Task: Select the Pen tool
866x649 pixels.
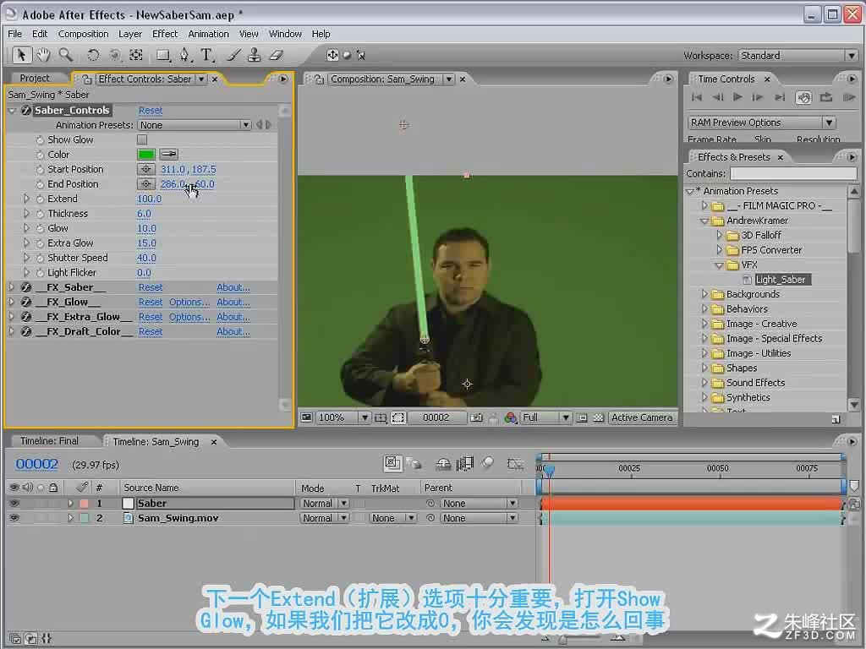Action: click(184, 55)
